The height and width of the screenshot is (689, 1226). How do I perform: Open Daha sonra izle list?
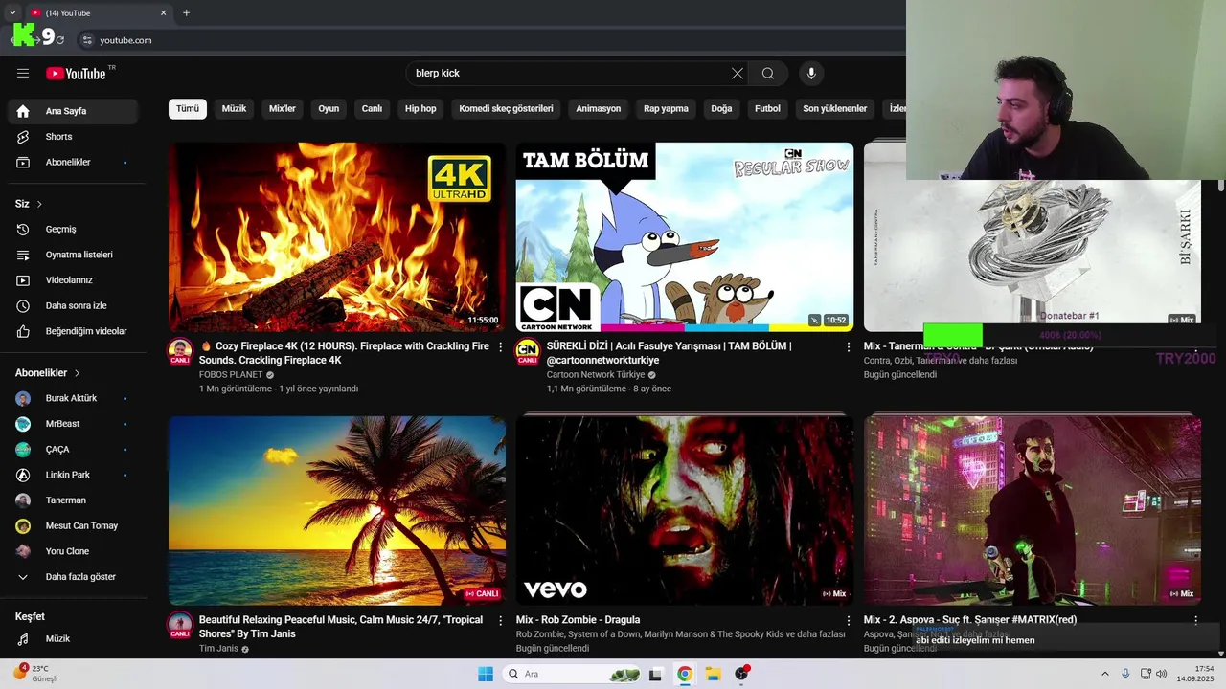coord(74,306)
